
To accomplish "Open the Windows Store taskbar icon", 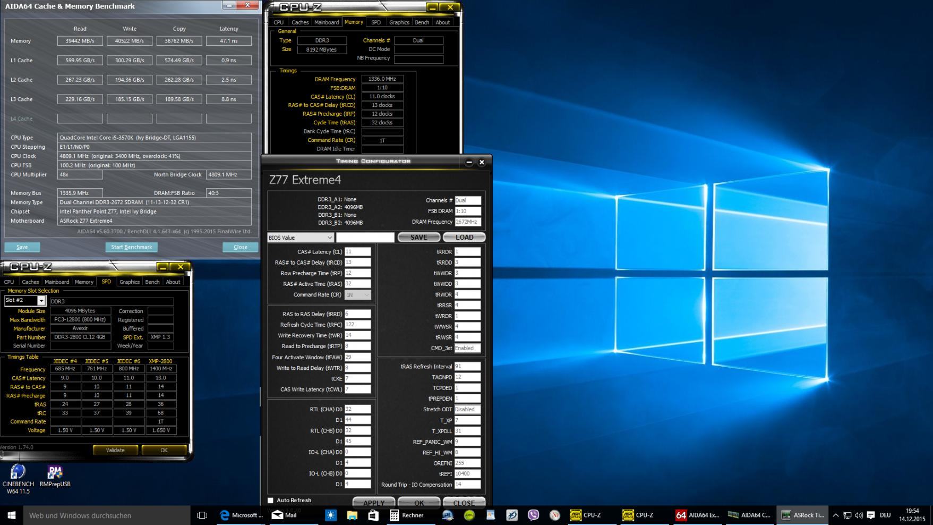I will [373, 515].
